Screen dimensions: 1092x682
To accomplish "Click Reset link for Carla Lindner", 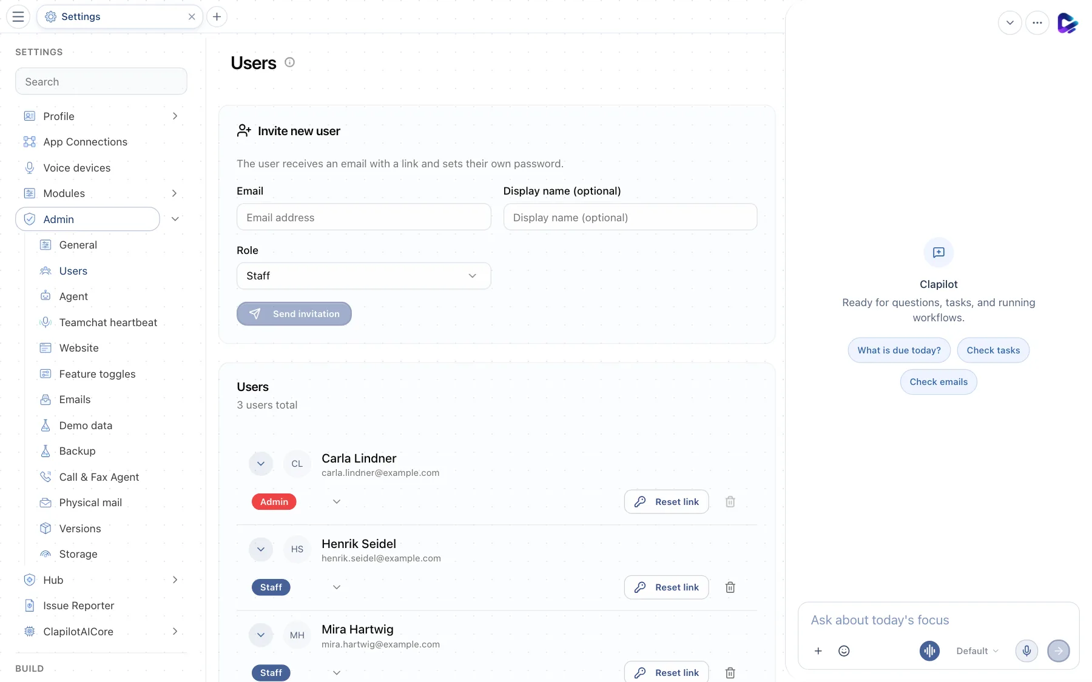I will 666,502.
